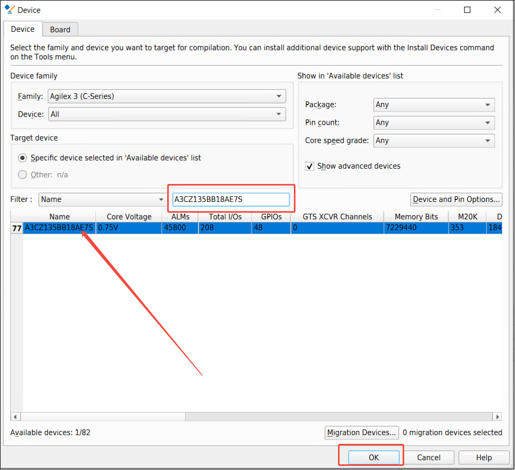The height and width of the screenshot is (470, 515).
Task: Sort by the Memory Bits column header
Action: pyautogui.click(x=416, y=217)
